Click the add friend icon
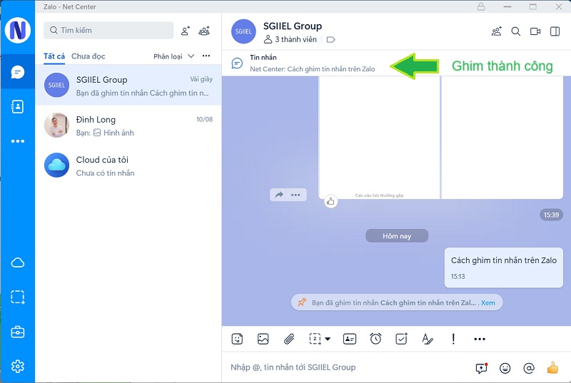 pos(186,31)
